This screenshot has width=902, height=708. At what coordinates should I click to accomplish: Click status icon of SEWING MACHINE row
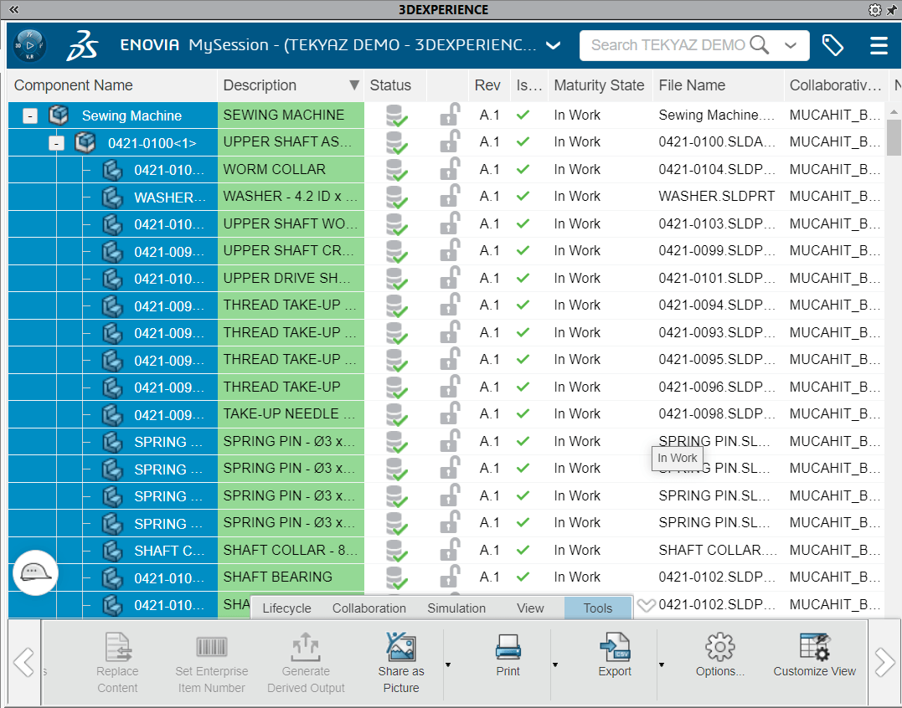click(396, 115)
